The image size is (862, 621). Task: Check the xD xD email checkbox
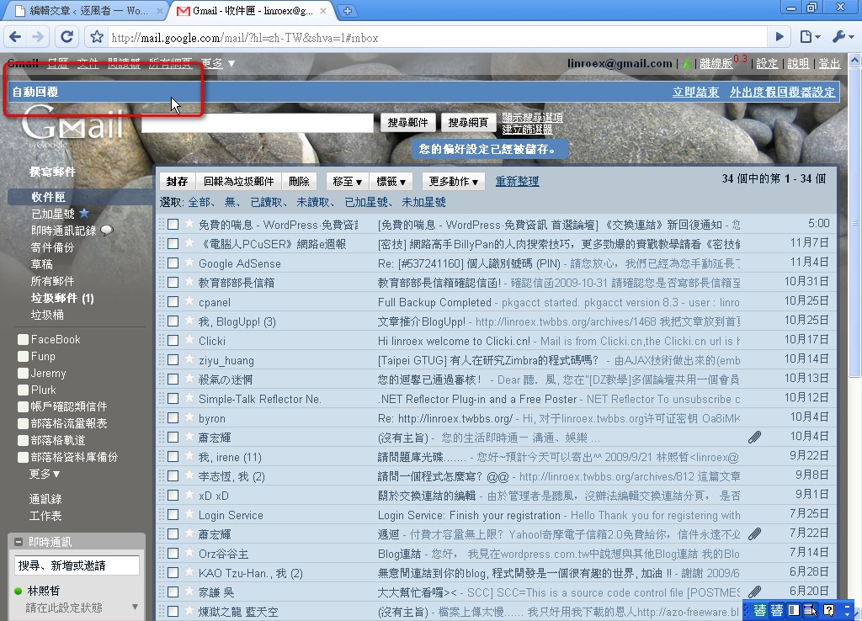173,495
